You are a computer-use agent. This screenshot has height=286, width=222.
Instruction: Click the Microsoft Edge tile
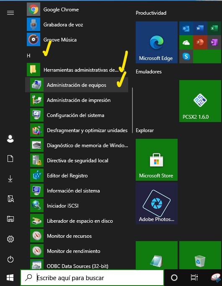156,42
